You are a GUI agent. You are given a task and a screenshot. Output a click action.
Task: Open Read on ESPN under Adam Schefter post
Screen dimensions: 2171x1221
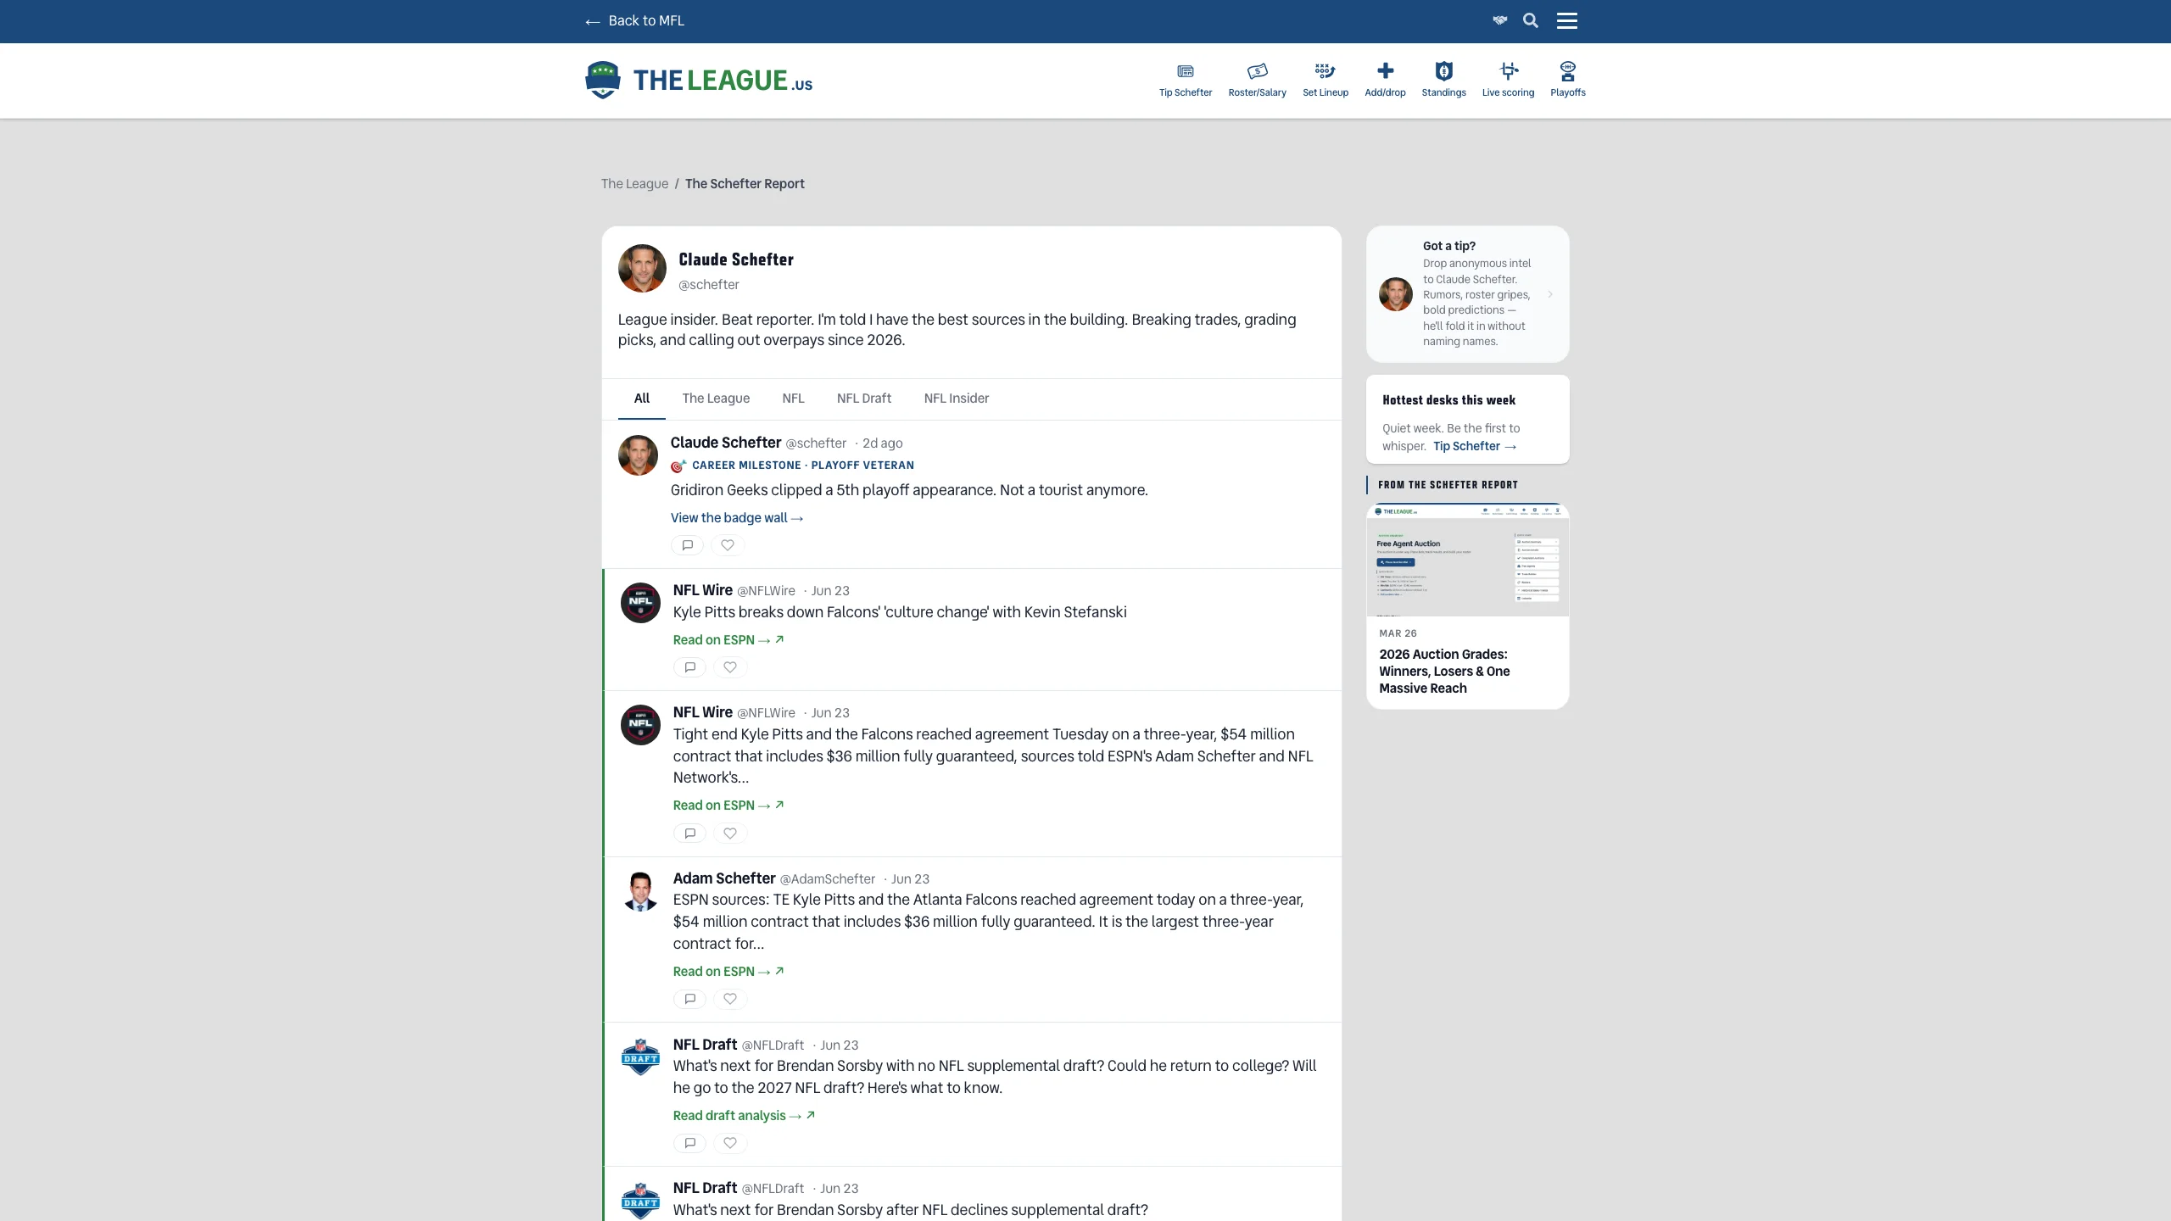[x=728, y=972]
